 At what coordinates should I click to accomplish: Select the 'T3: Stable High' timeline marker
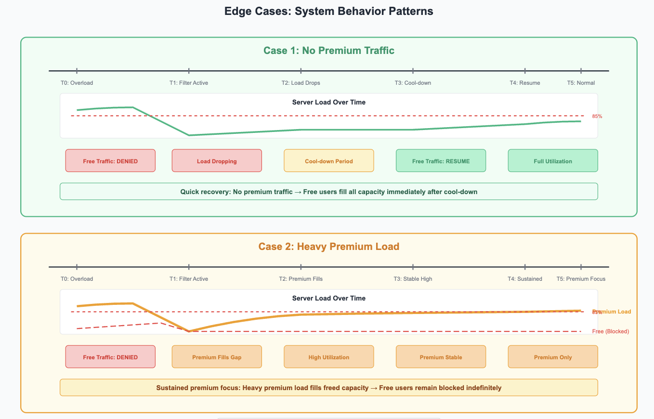tap(413, 279)
